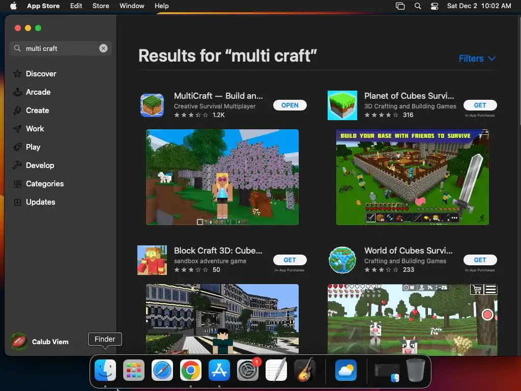This screenshot has height=391, width=521.
Task: Click the Calub Viem account avatar
Action: (x=19, y=342)
